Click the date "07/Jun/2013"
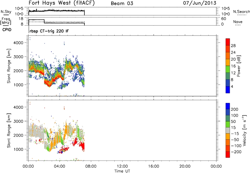Image resolution: width=250 pixels, height=173 pixels. coord(200,3)
